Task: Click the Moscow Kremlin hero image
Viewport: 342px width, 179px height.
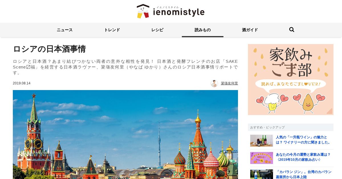Action: tap(125, 134)
